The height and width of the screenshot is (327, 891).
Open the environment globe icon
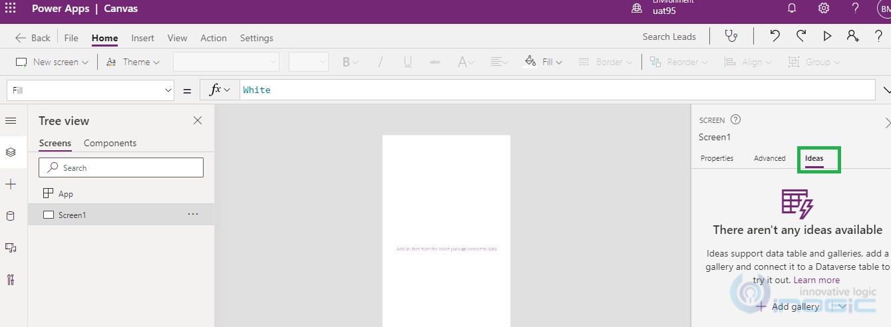(x=637, y=9)
